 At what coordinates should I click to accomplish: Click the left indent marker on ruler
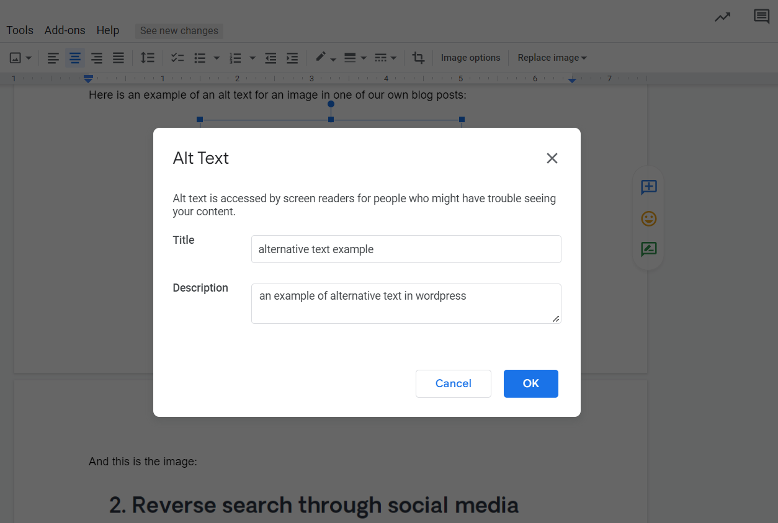[x=88, y=79]
